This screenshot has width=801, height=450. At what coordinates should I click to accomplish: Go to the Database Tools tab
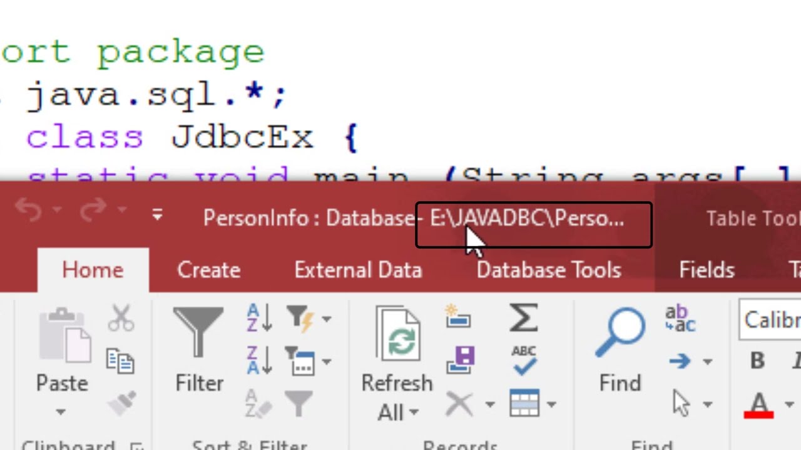click(x=549, y=270)
